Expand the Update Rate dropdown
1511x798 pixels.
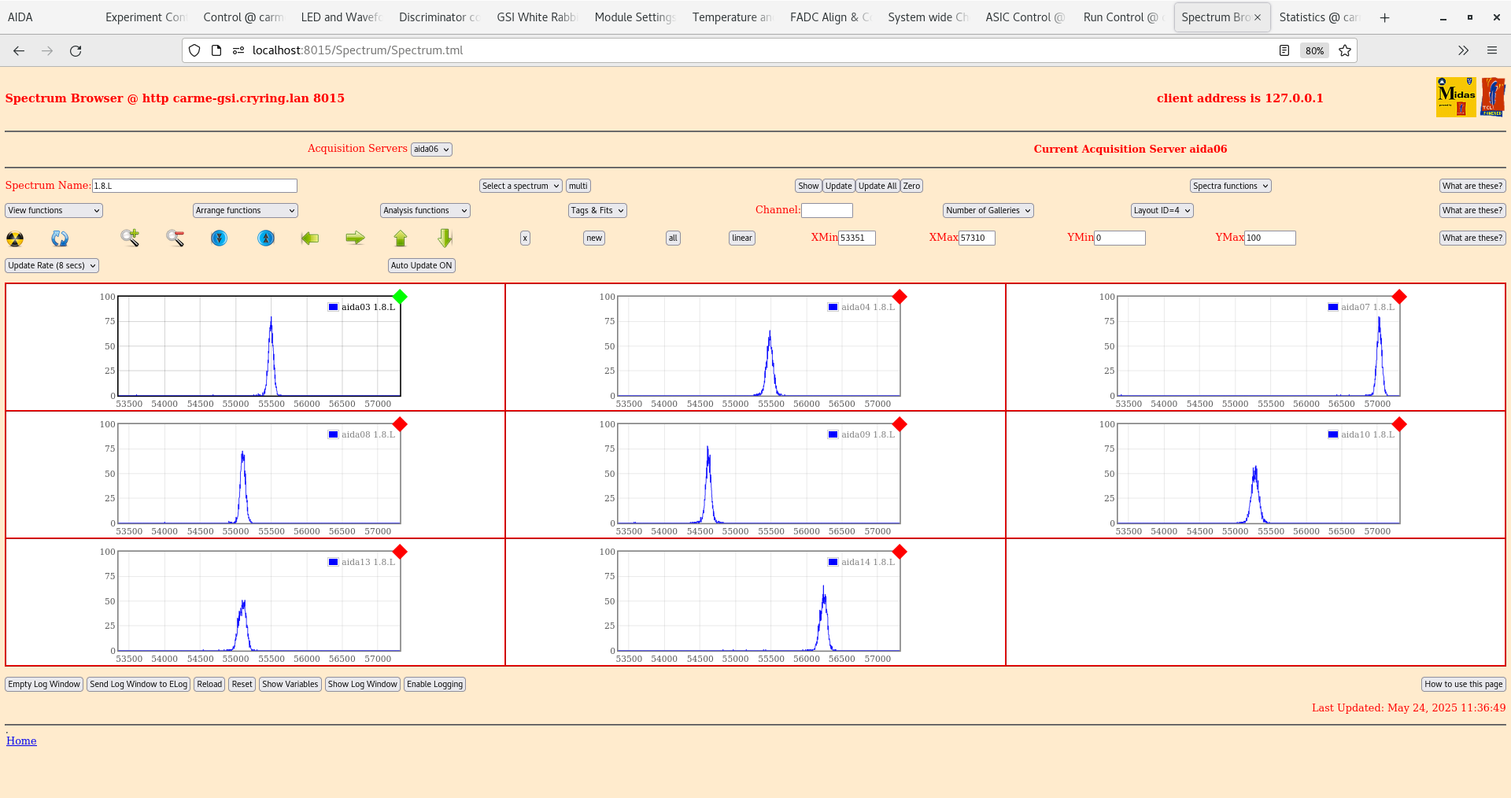pyautogui.click(x=52, y=266)
